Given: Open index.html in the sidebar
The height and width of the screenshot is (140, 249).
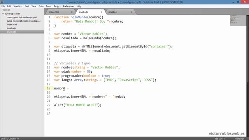Looking at the screenshot, I should (12, 24).
